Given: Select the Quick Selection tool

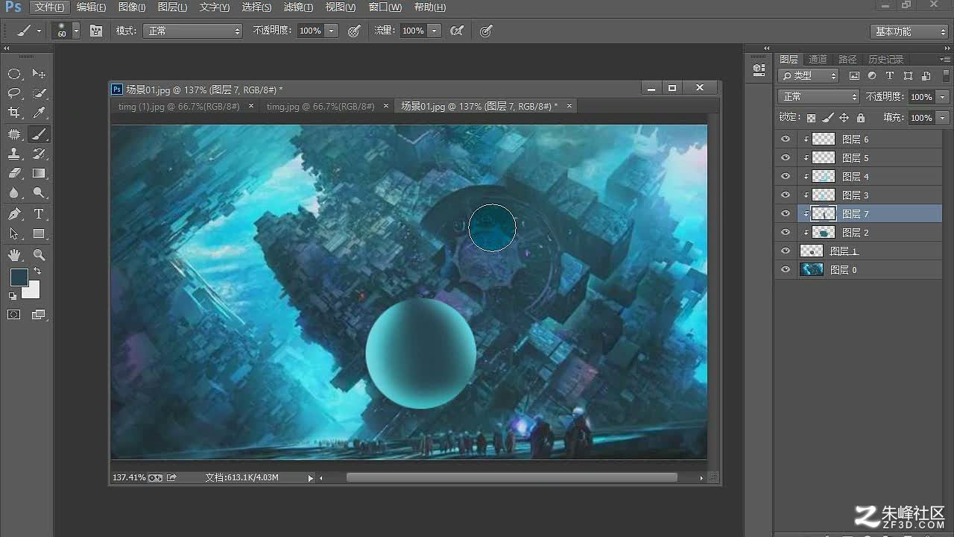Looking at the screenshot, I should point(39,93).
